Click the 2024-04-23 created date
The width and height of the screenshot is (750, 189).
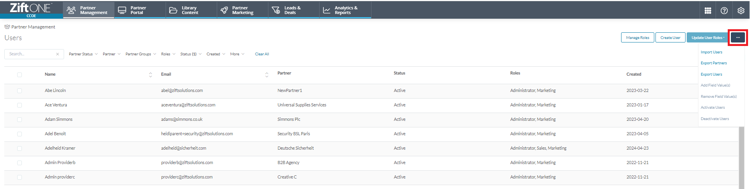click(x=637, y=148)
